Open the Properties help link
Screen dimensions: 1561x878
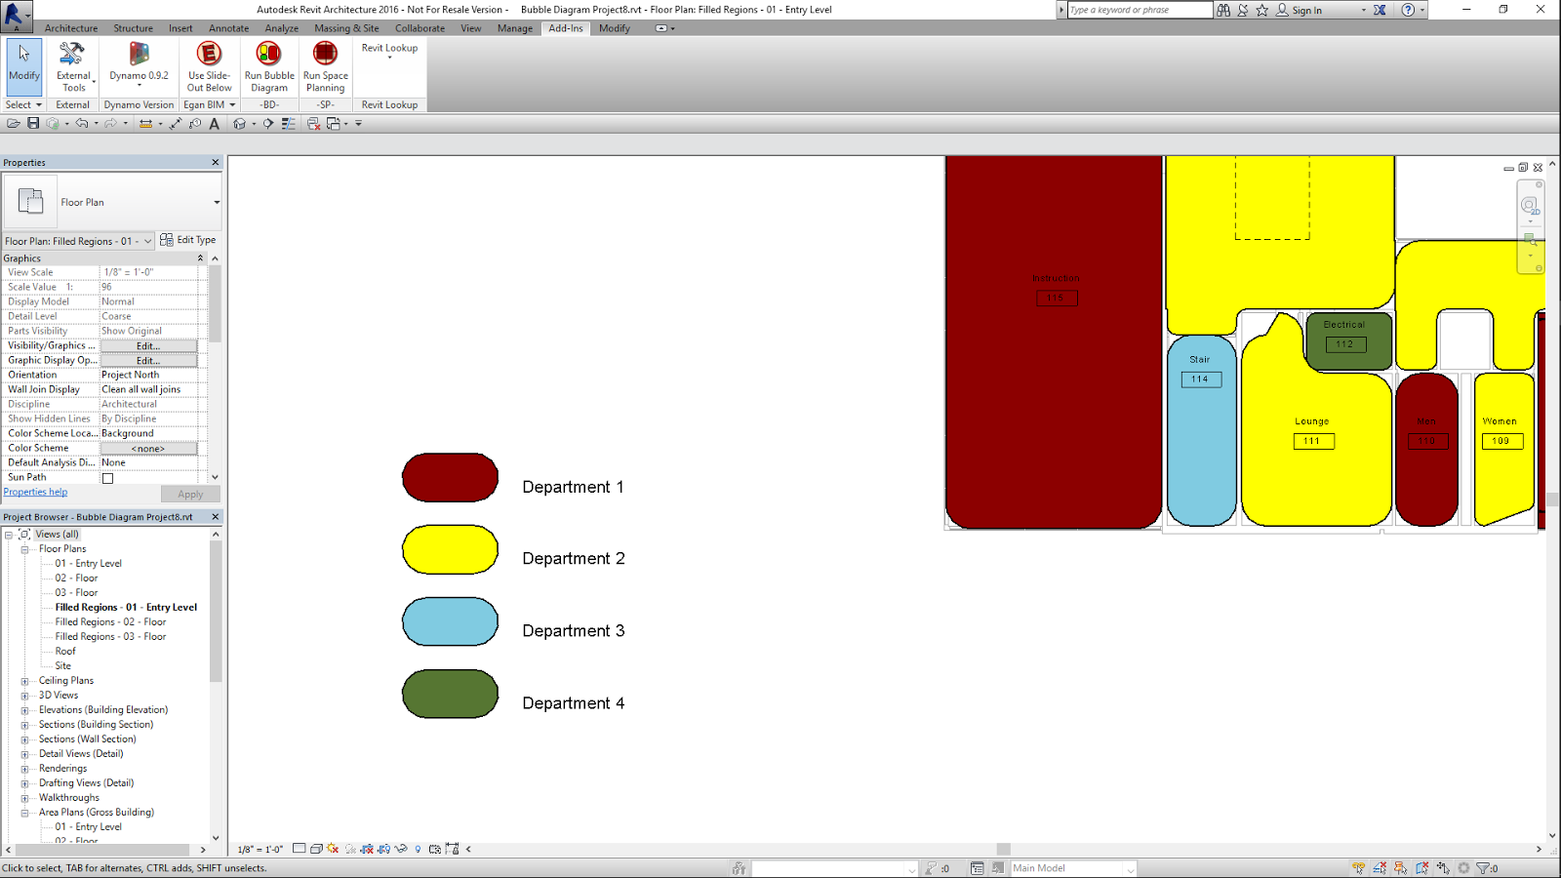[35, 492]
